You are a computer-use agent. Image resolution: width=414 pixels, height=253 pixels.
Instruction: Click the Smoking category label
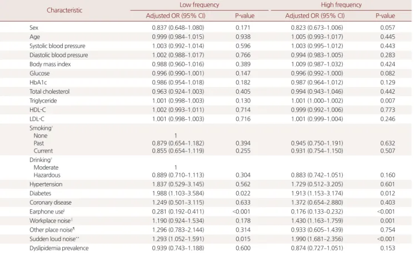pos(41,128)
